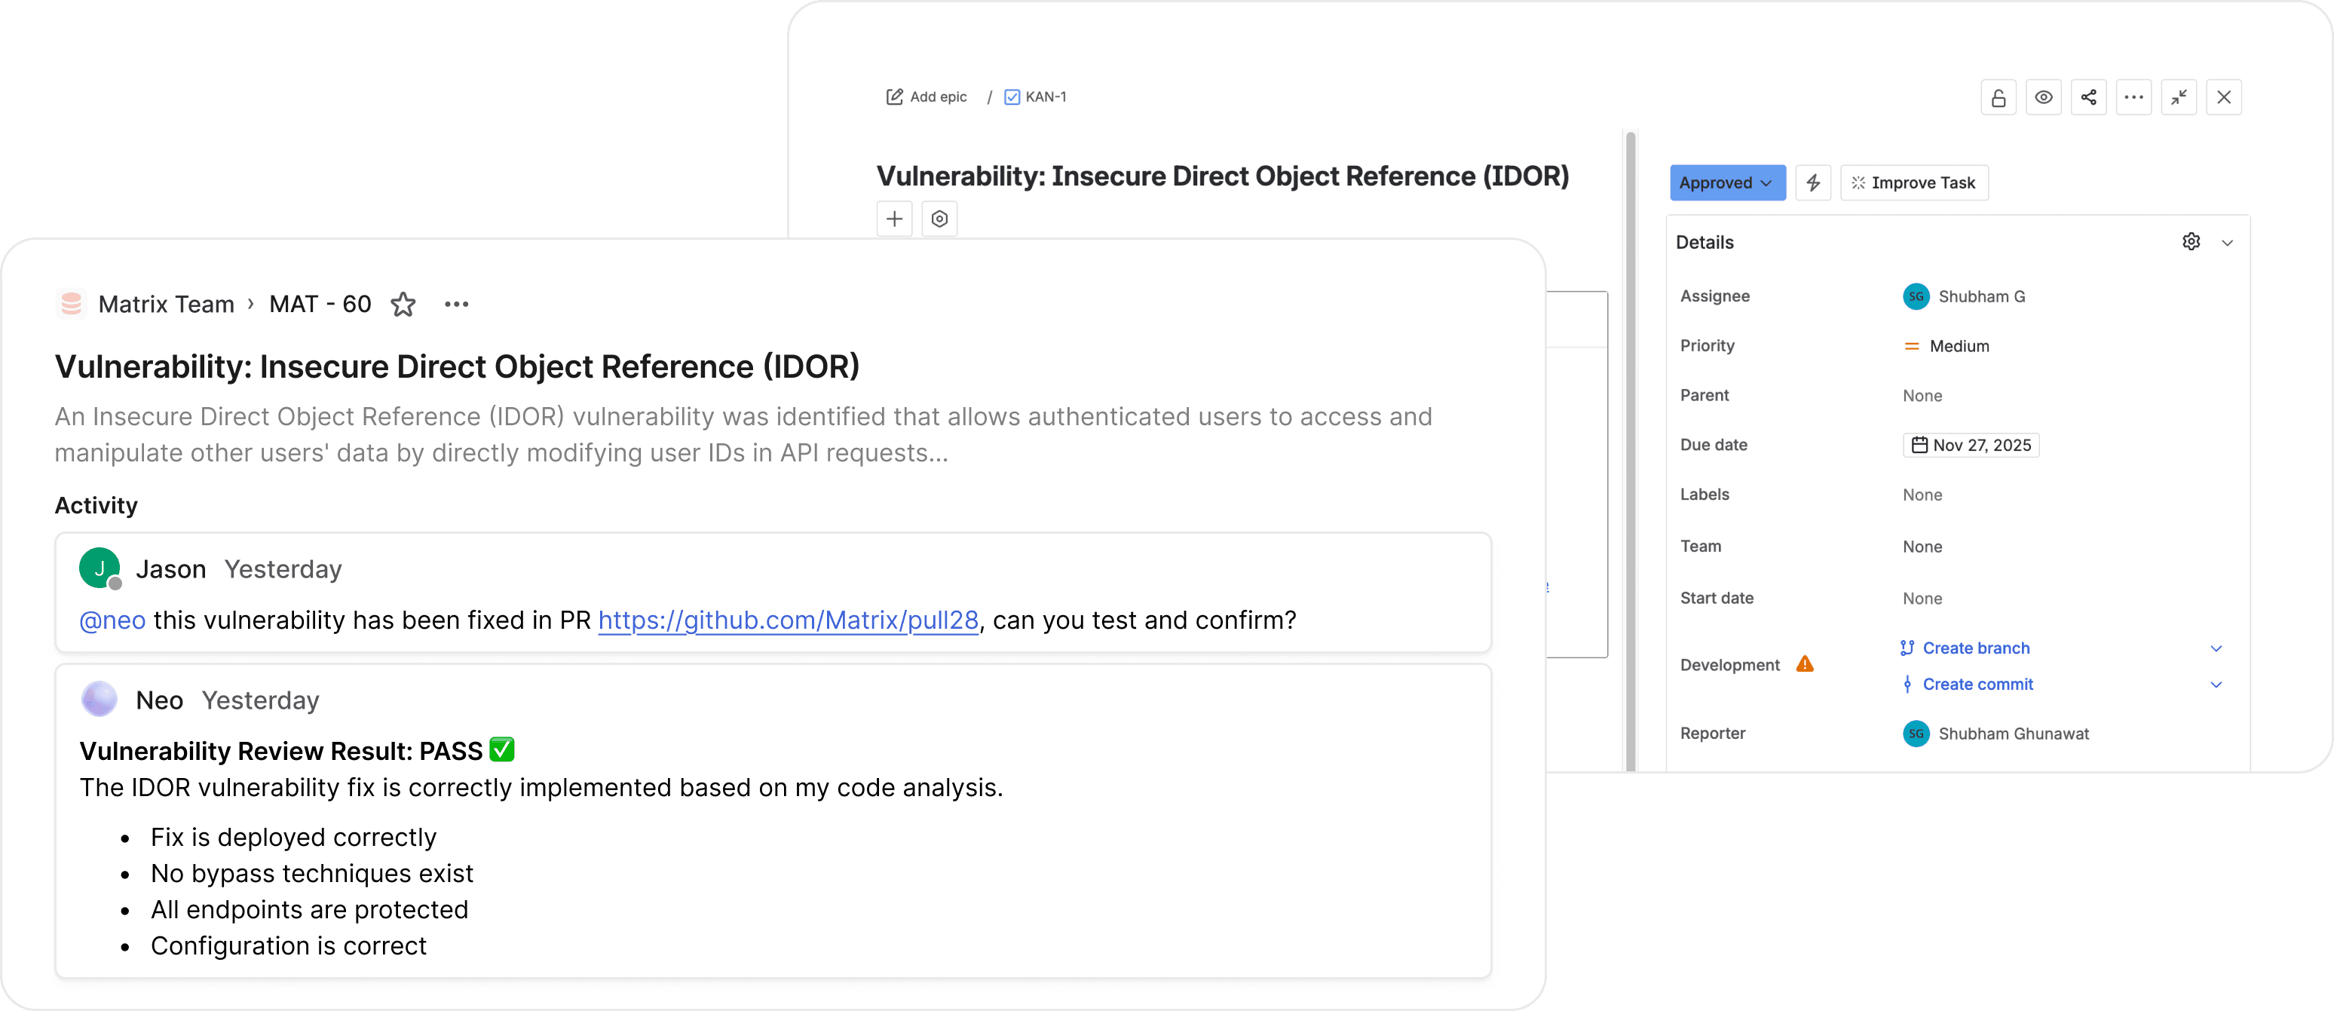Image resolution: width=2334 pixels, height=1011 pixels.
Task: Click the Improve Task button
Action: (x=1913, y=182)
